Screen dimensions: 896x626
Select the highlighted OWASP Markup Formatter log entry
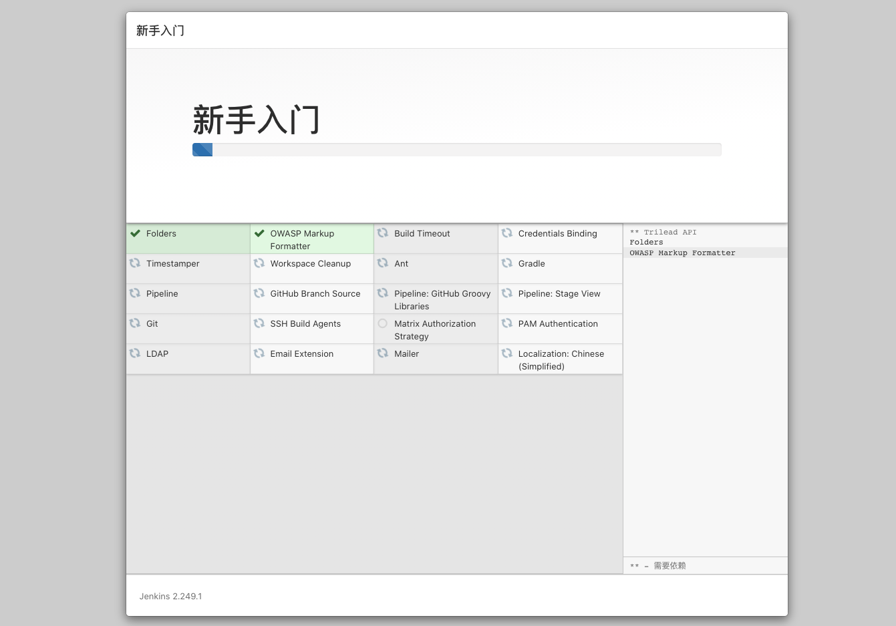click(x=682, y=253)
